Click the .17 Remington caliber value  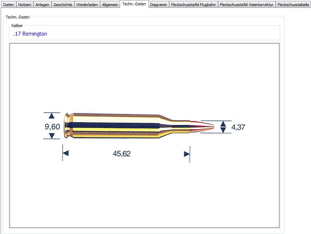30,34
